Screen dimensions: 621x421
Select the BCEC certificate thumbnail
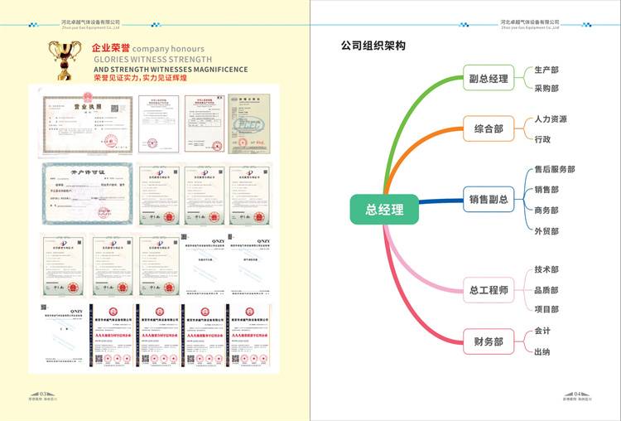click(248, 123)
